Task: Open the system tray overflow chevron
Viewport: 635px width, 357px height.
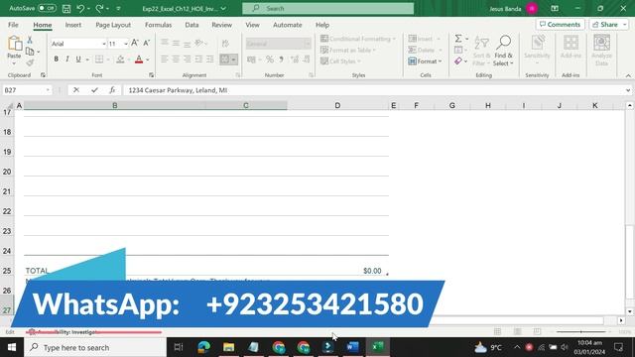Action: (517, 347)
